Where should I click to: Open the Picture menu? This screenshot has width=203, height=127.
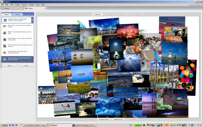click(24, 5)
